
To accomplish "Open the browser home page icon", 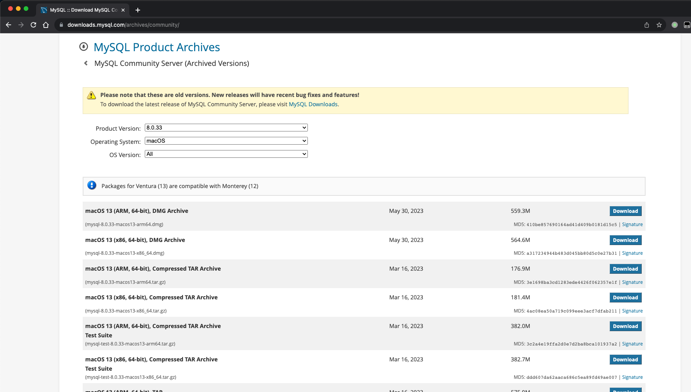I will tap(46, 25).
